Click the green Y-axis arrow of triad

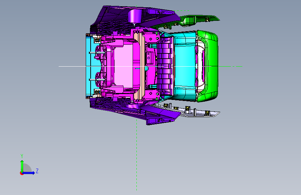pyautogui.click(x=22, y=166)
